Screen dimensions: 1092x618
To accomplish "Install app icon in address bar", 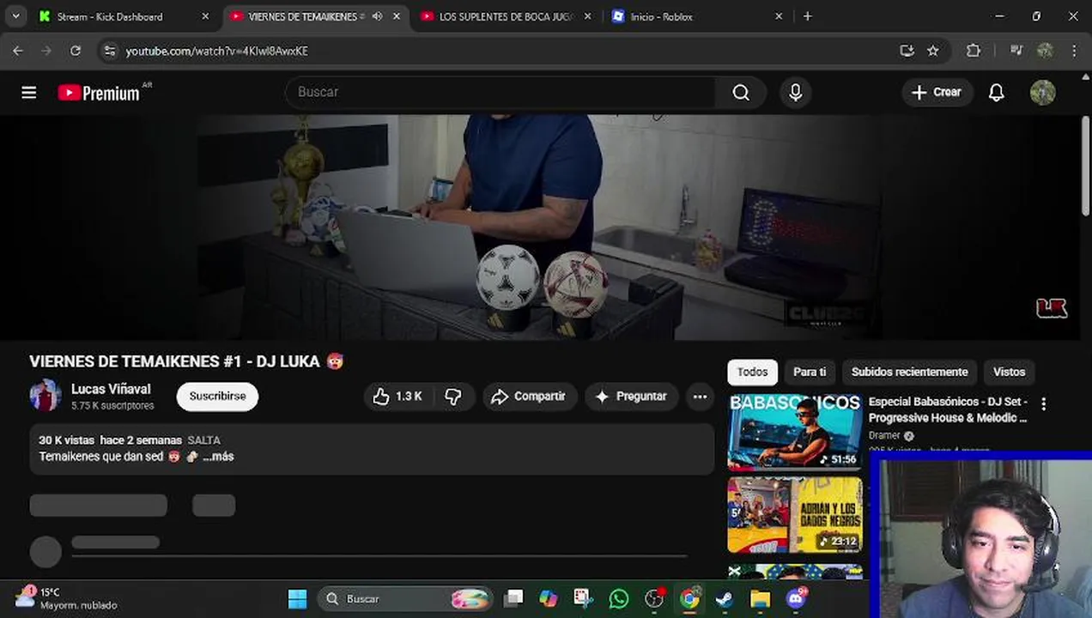I will [907, 51].
